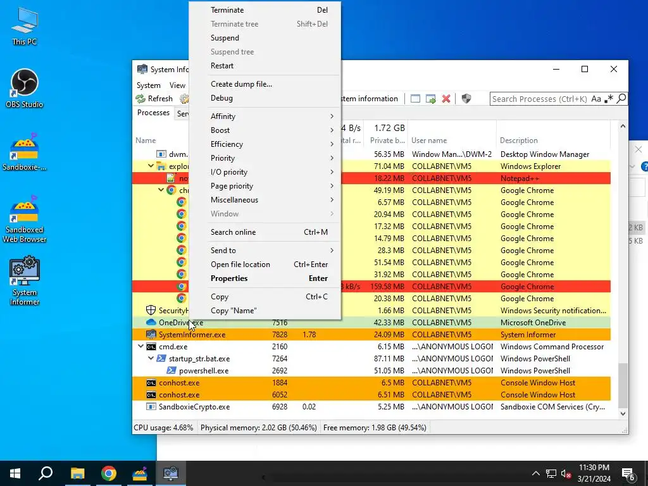The height and width of the screenshot is (486, 648).
Task: Click the process list vertical scrollbar thumb
Action: [x=623, y=384]
